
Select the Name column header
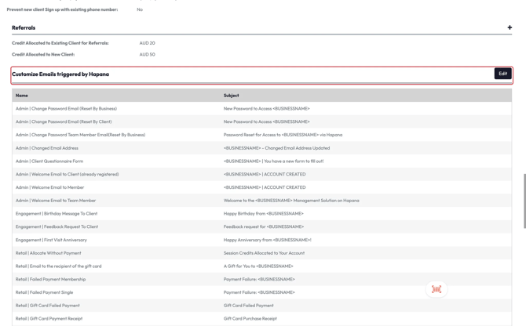coord(22,96)
